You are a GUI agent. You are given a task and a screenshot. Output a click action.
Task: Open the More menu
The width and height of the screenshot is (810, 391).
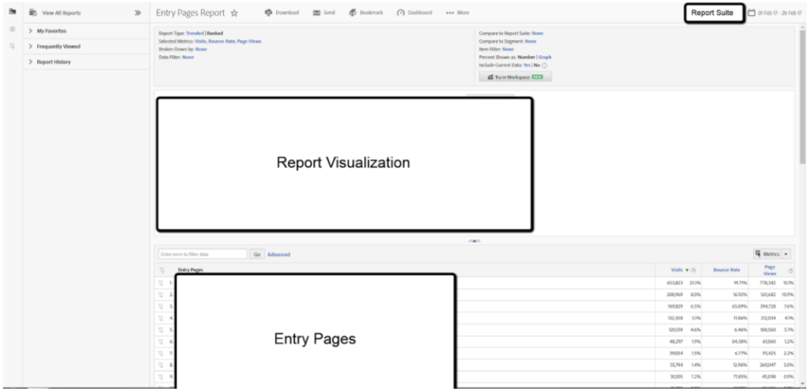[457, 13]
